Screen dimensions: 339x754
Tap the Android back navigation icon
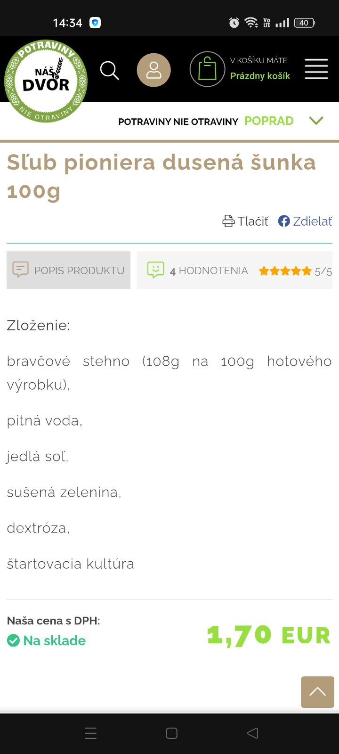[x=253, y=733]
